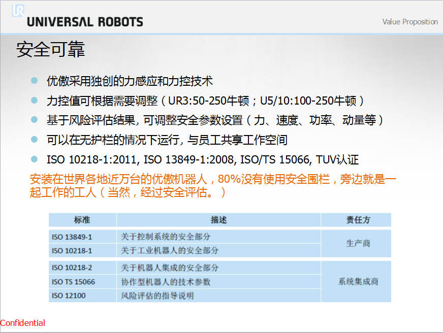Image resolution: width=443 pixels, height=333 pixels.
Task: Click the UNIVERSAL ROBOTS wordmark
Action: coord(85,22)
